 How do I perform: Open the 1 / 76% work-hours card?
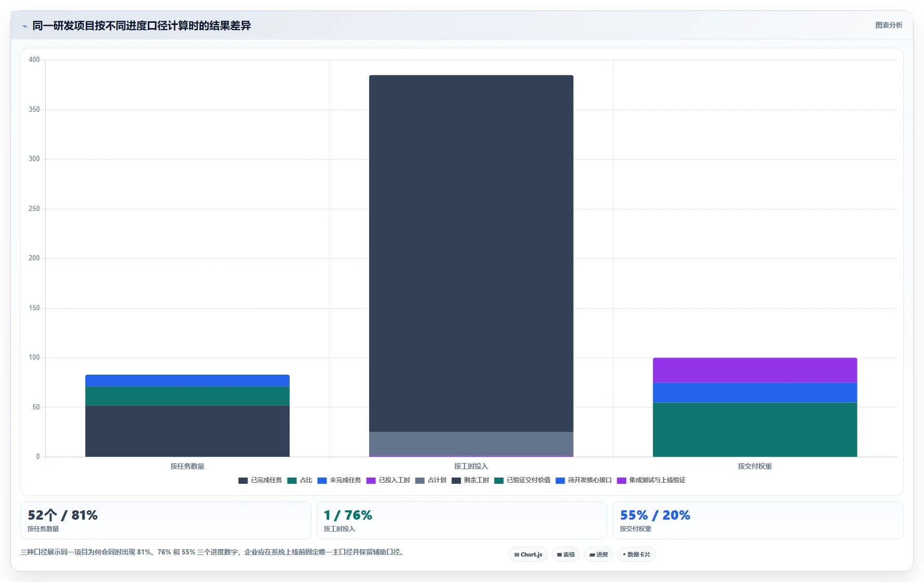pos(462,520)
